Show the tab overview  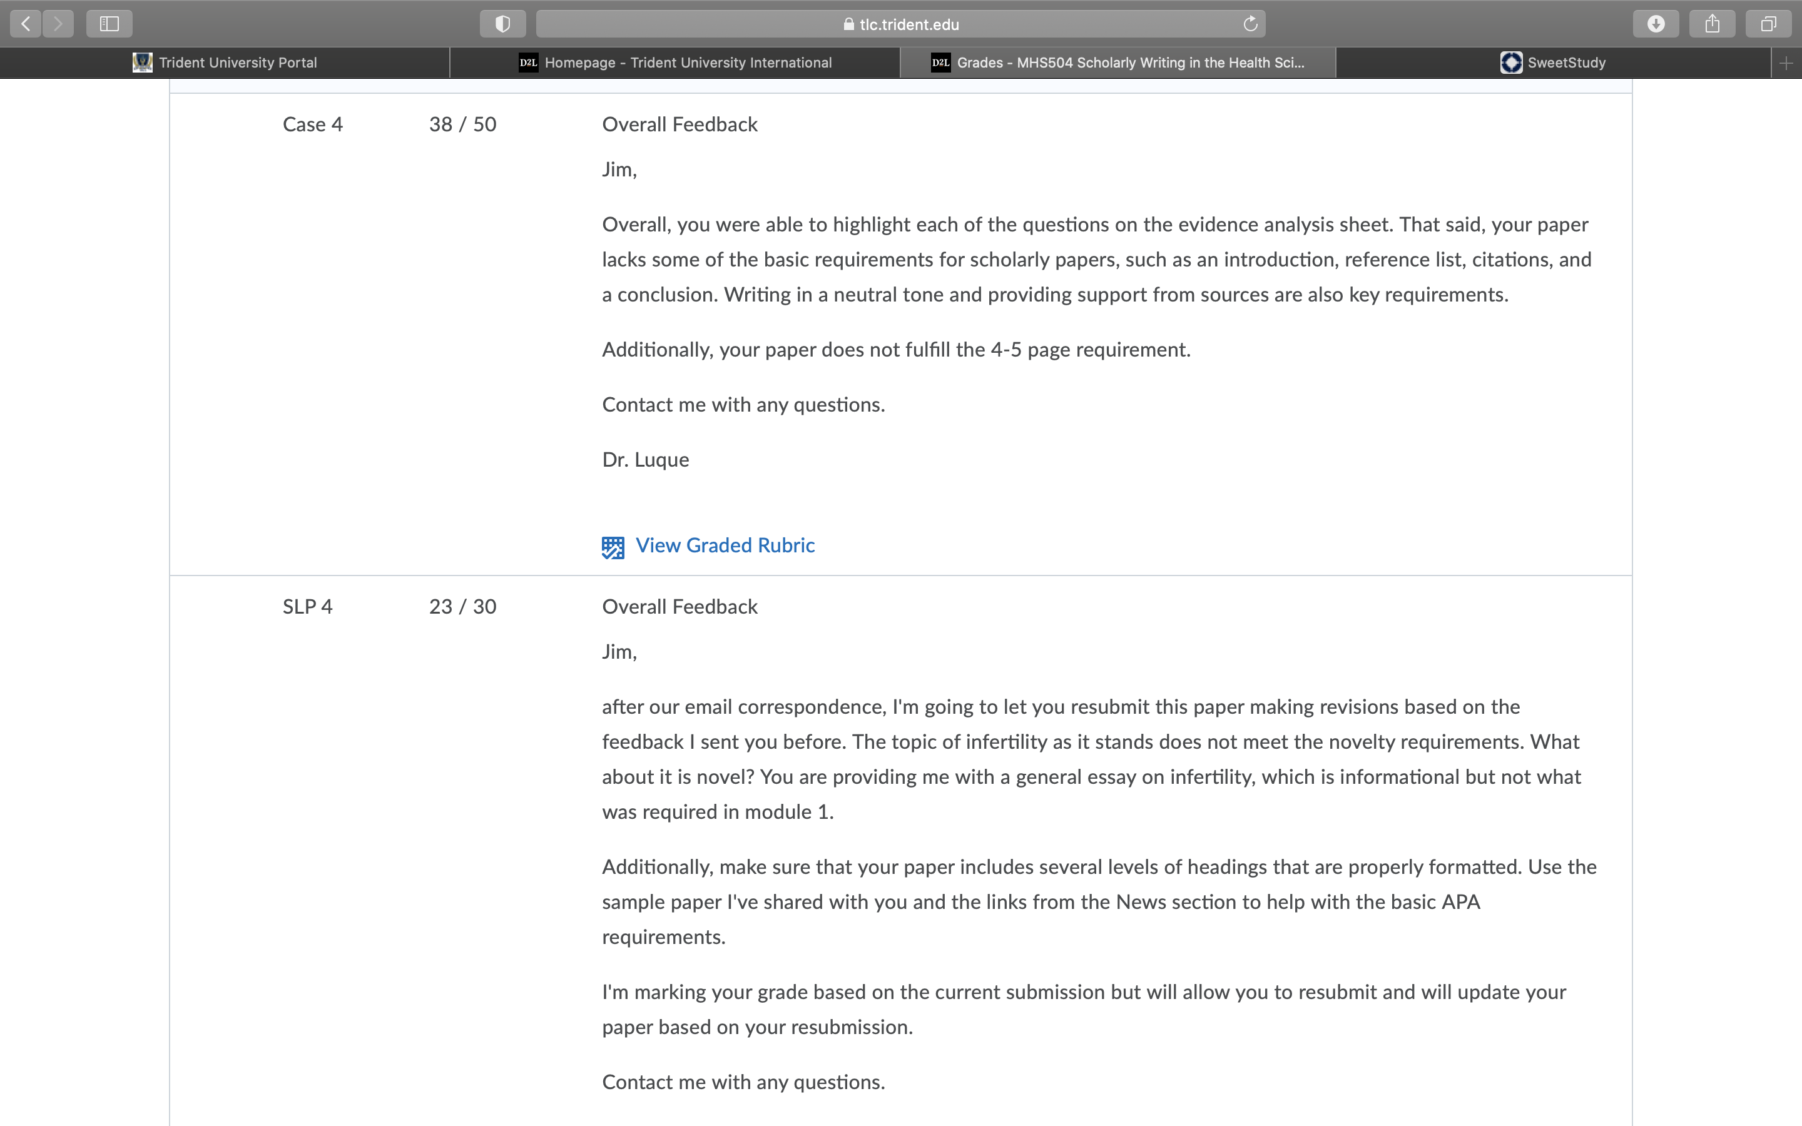point(1768,24)
